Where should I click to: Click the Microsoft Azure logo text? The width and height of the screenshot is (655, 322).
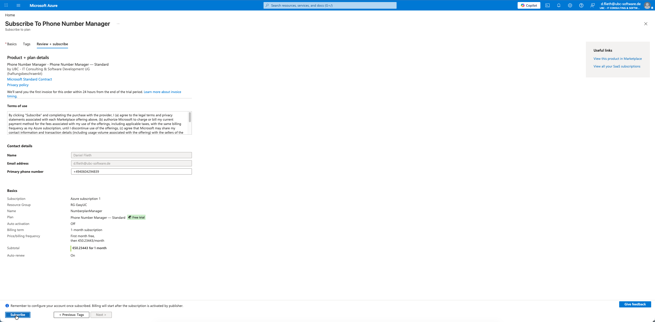[43, 5]
